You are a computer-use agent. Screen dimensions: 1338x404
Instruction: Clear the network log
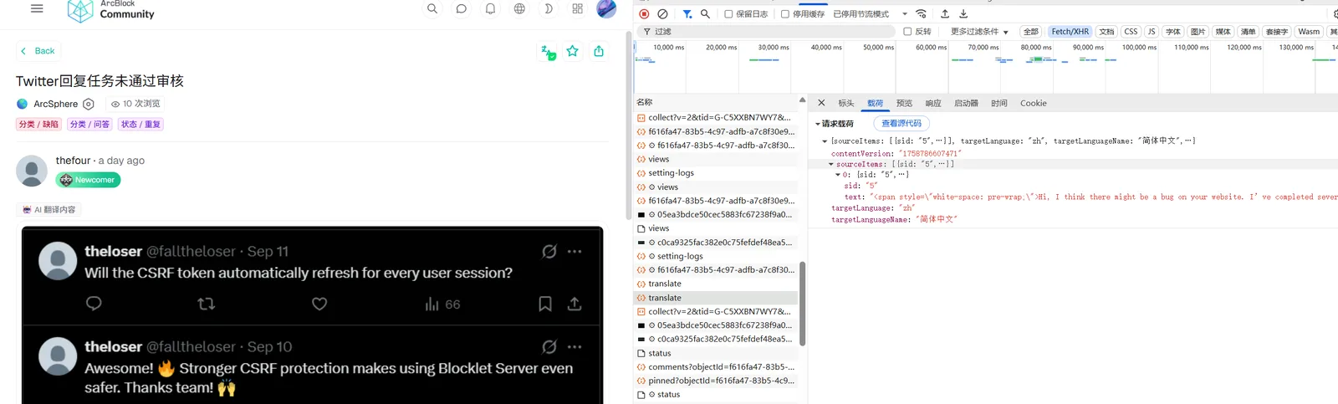click(x=662, y=14)
